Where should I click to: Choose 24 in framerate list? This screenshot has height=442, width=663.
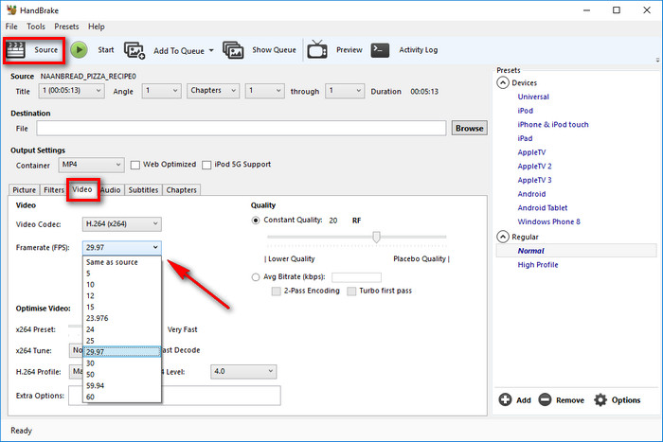[x=122, y=329]
